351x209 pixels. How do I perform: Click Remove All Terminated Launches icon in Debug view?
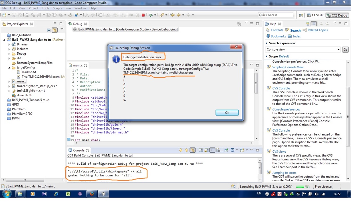pos(239,24)
